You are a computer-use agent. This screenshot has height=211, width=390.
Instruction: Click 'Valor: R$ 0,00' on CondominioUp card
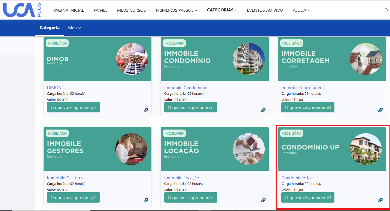tap(292, 190)
